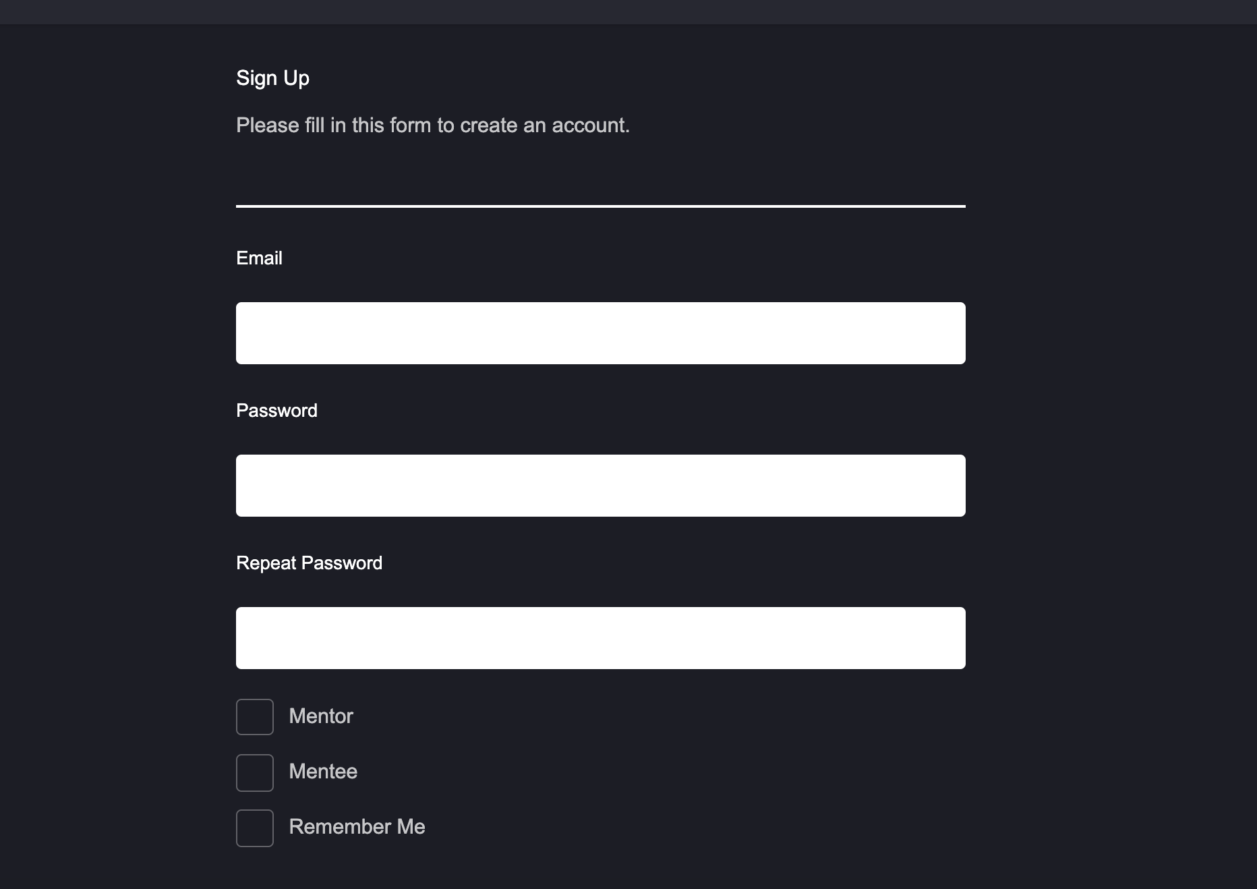Mark the box next to Remember Me
1257x889 pixels.
[255, 828]
